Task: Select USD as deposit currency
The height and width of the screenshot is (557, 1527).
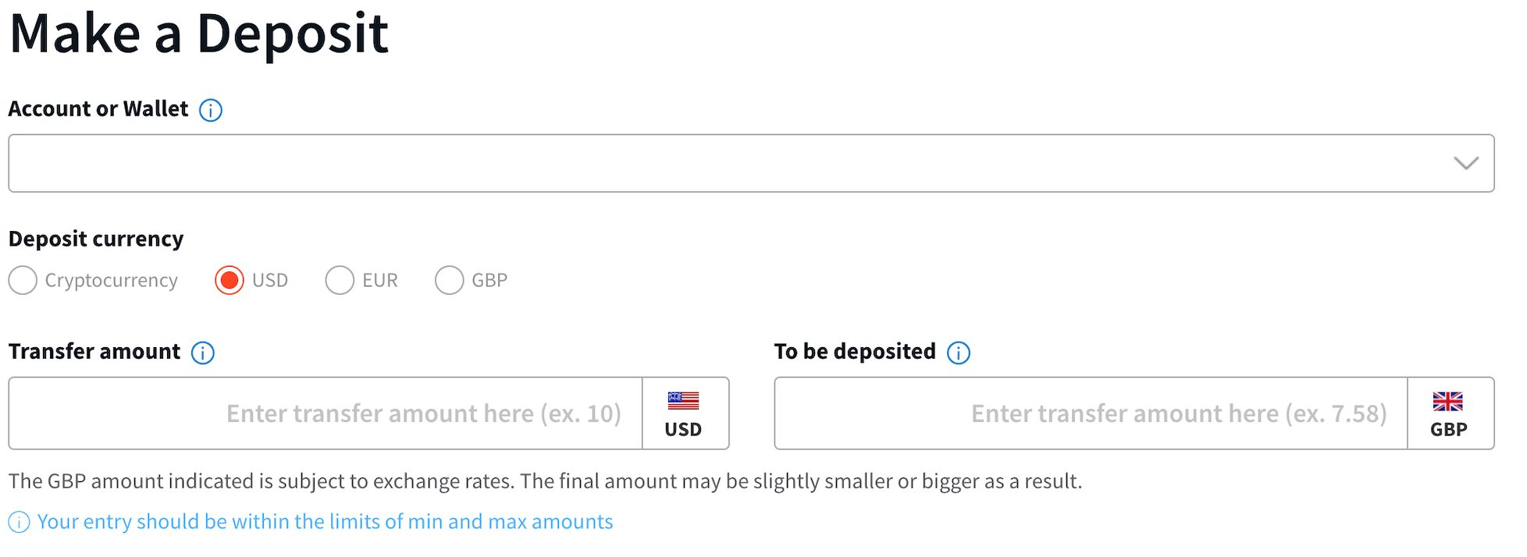Action: [x=230, y=280]
